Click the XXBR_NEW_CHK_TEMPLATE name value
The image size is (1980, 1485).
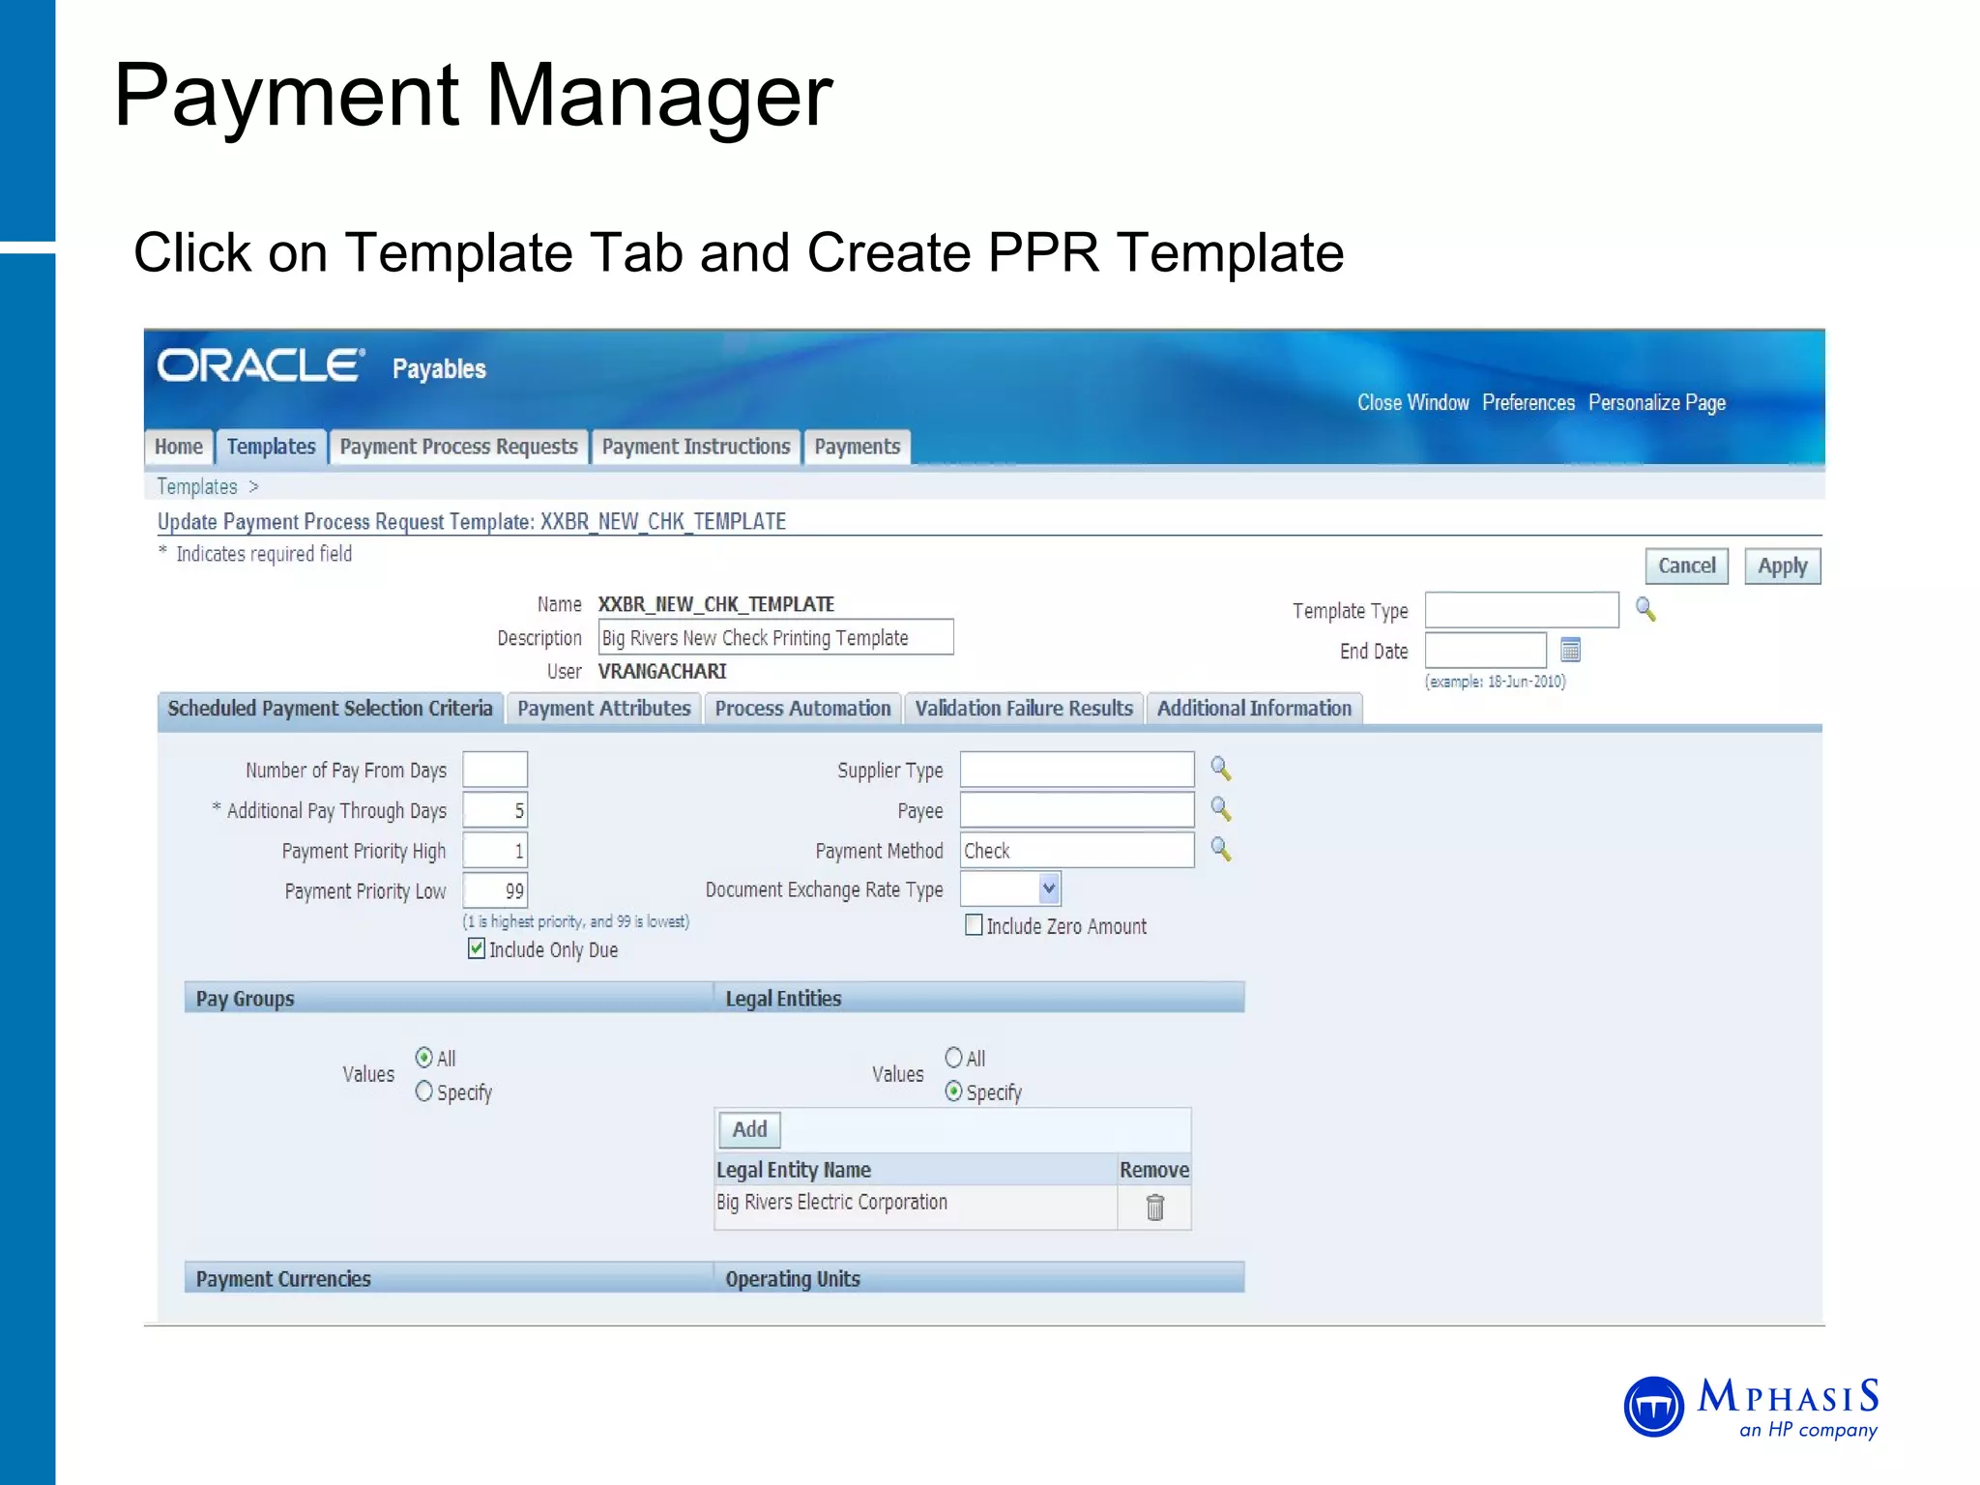coord(716,604)
